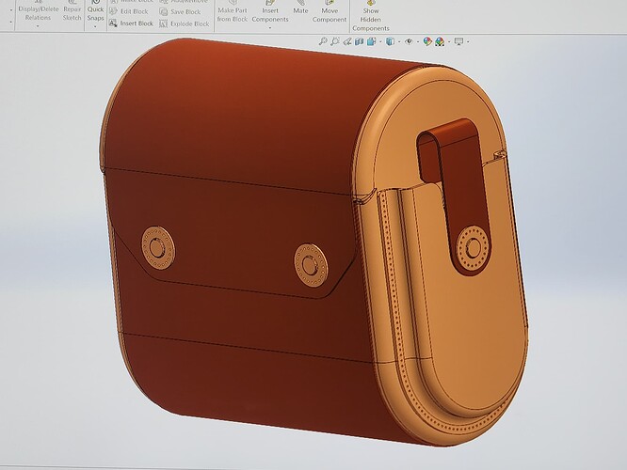627x470 pixels.
Task: Click the Mate button
Action: (300, 10)
